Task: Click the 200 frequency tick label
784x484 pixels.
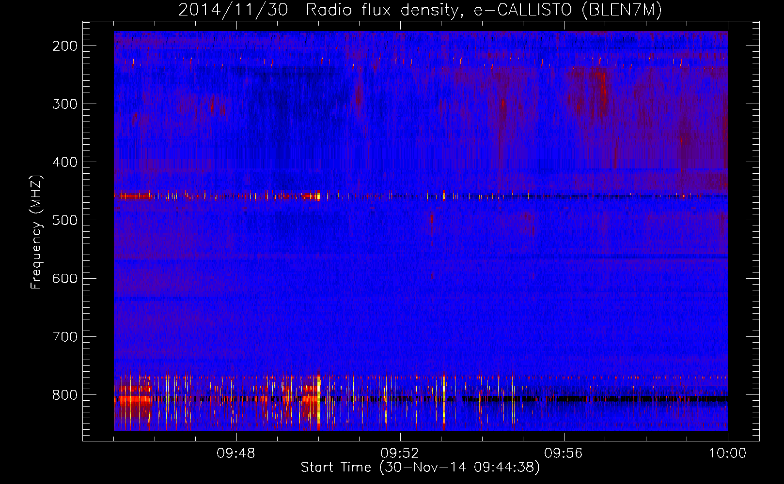Action: [65, 46]
